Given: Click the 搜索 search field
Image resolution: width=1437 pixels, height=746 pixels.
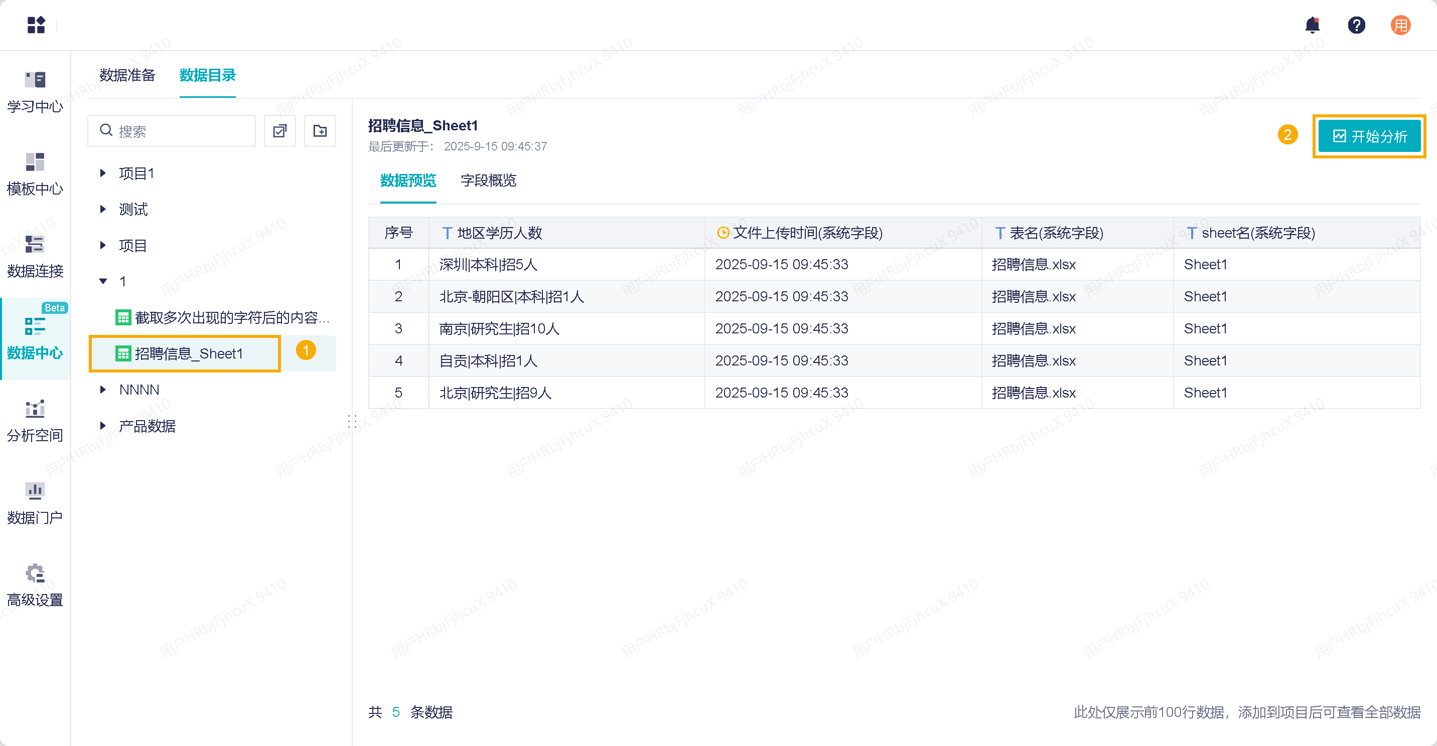Looking at the screenshot, I should (x=172, y=131).
